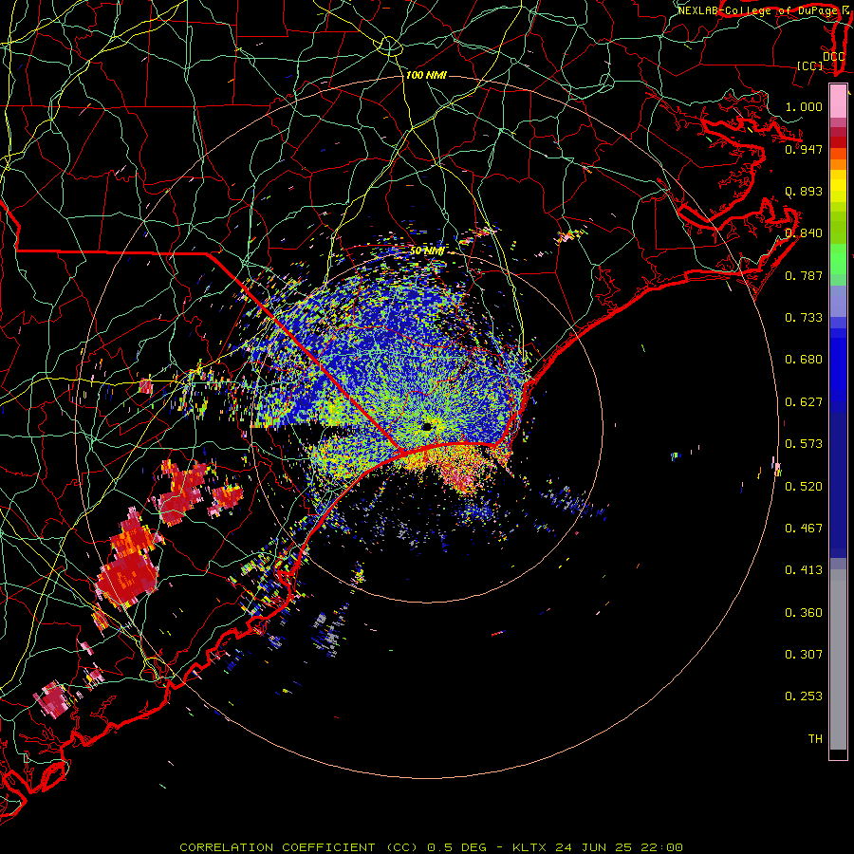Image resolution: width=854 pixels, height=854 pixels.
Task: Click the DCC product label
Action: (834, 57)
